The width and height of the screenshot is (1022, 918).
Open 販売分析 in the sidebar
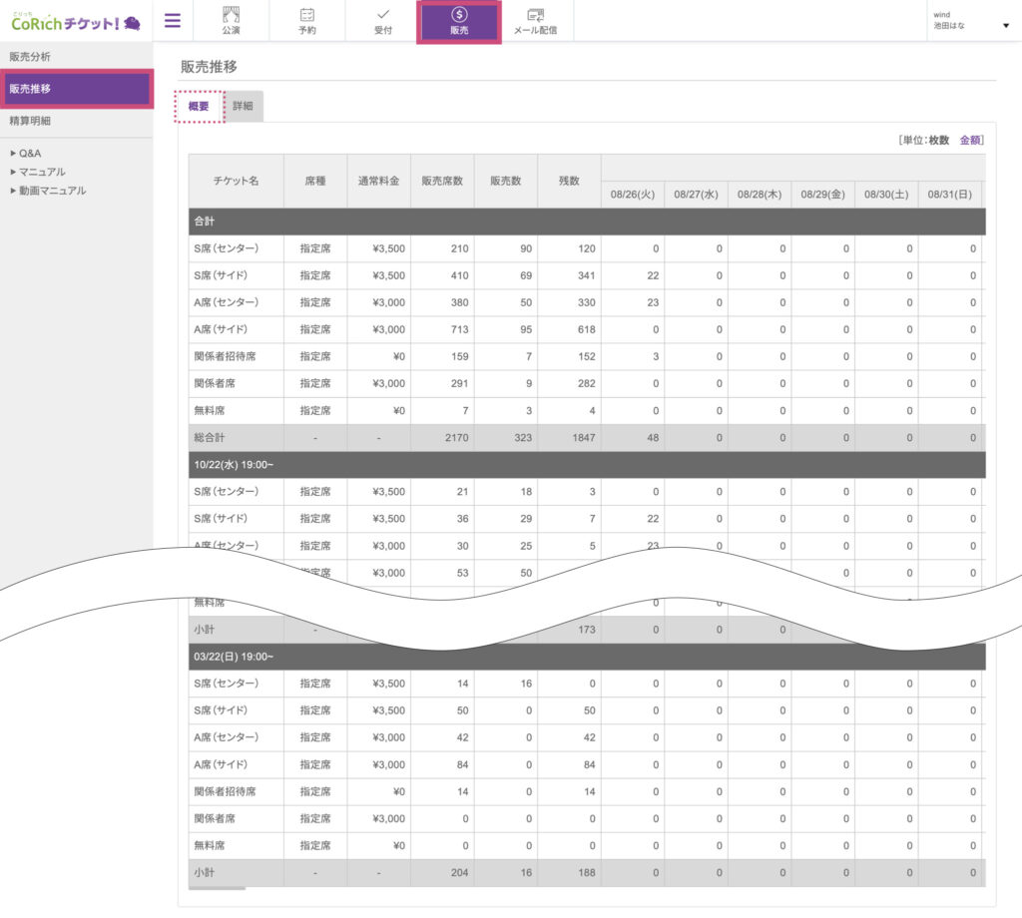click(x=30, y=56)
